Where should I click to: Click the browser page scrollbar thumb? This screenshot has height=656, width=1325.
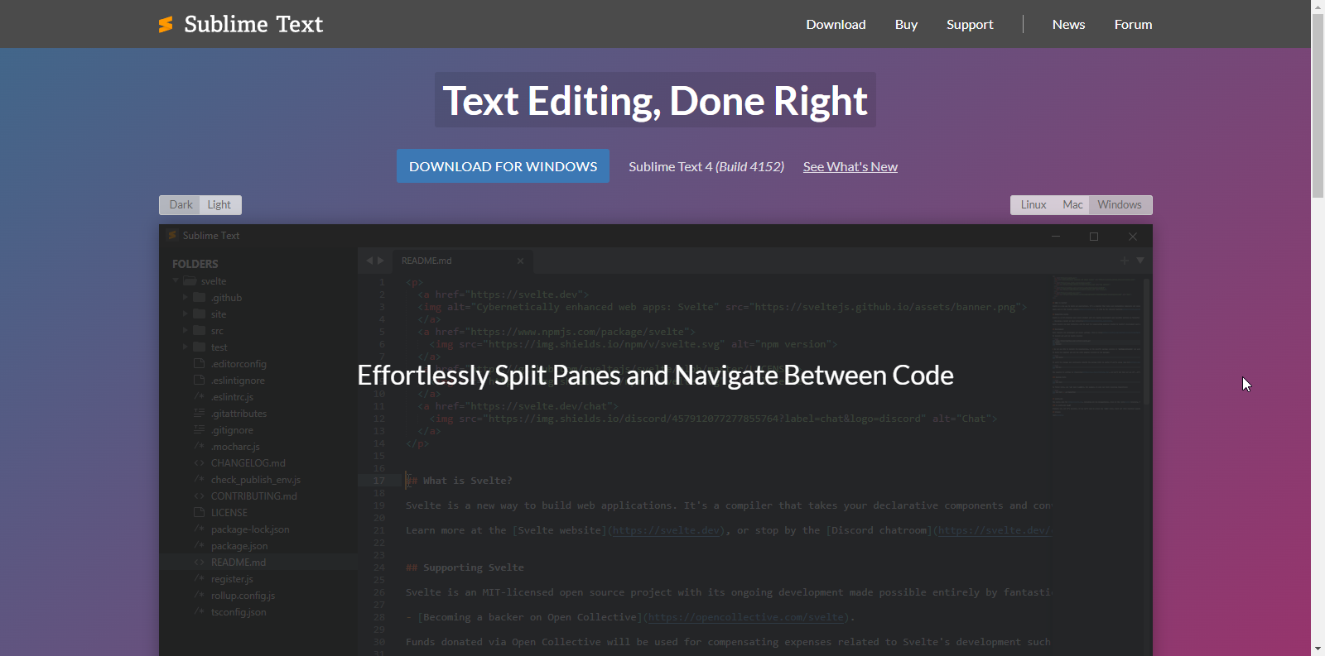(1318, 105)
